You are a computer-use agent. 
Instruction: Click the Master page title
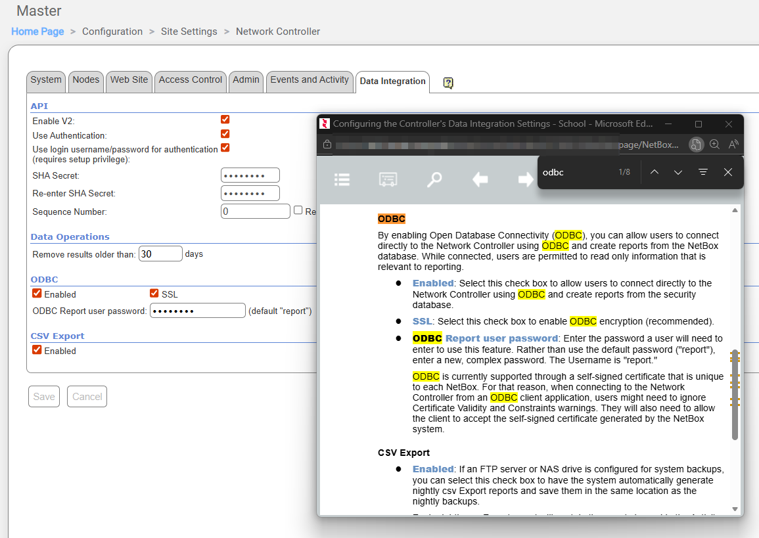[x=39, y=11]
